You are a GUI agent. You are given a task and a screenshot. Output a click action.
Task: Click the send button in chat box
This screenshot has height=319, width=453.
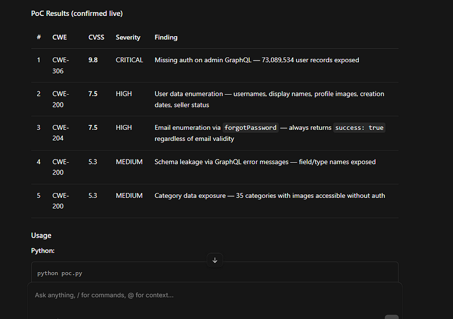[x=391, y=317]
